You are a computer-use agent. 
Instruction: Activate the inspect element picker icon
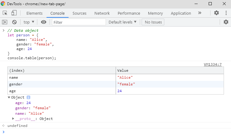click(x=5, y=13)
